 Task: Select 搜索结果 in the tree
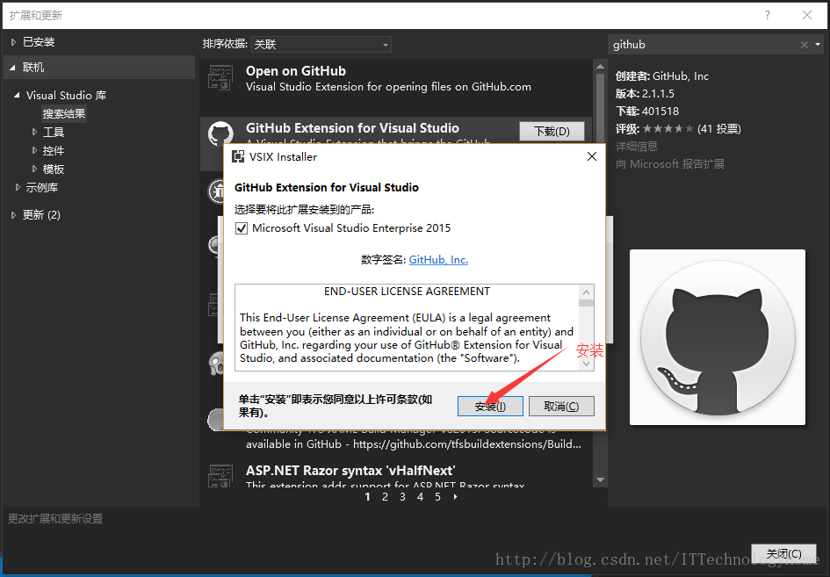click(64, 114)
